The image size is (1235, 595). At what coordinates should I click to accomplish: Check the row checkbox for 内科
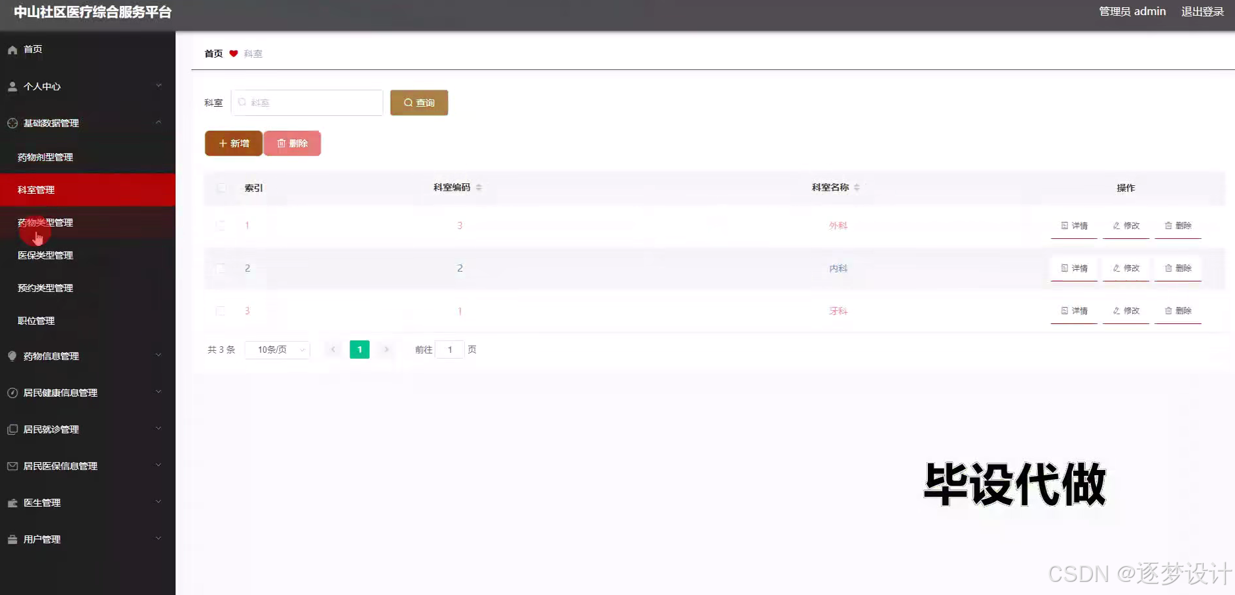pyautogui.click(x=221, y=268)
